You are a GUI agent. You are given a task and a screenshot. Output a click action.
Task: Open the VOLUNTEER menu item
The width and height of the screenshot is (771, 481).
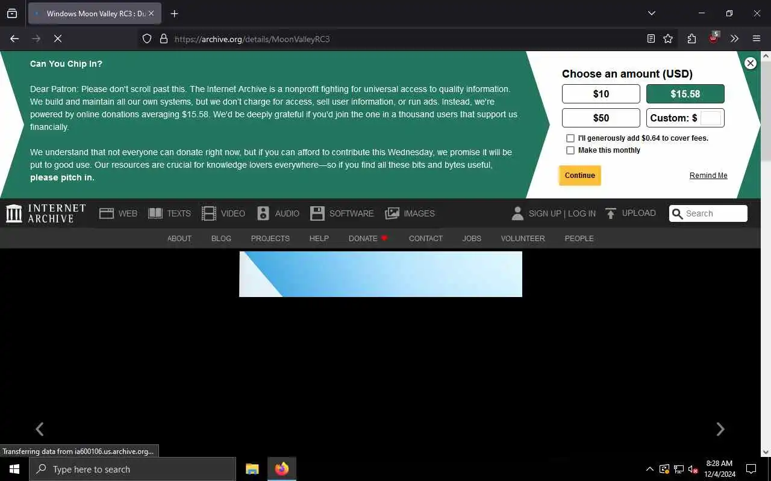click(523, 239)
